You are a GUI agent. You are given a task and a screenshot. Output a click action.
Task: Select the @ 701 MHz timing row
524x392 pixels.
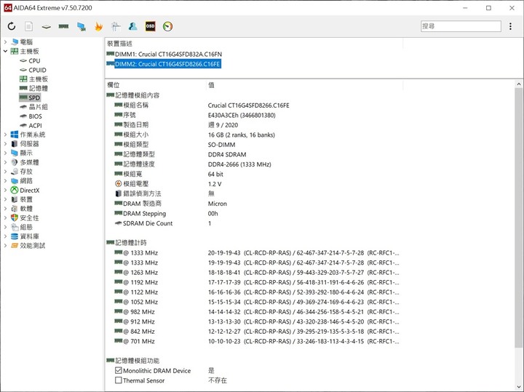[253, 341]
